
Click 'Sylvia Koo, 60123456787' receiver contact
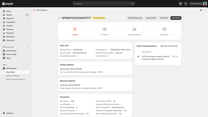pos(70,85)
